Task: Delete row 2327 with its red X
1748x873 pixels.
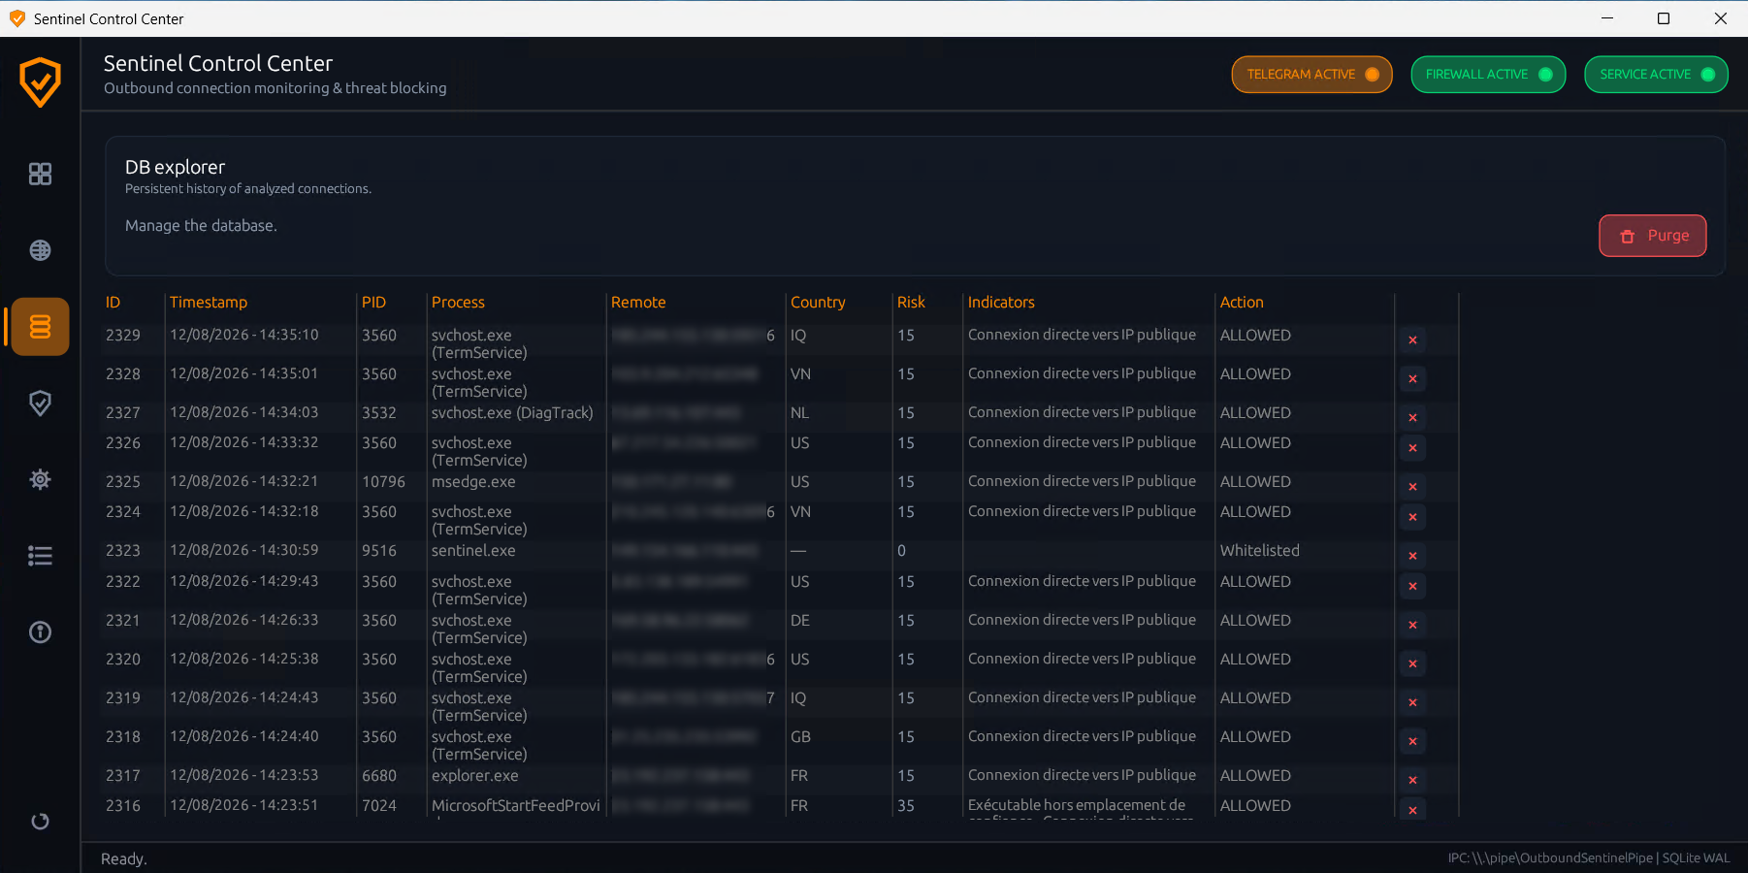Action: tap(1412, 418)
